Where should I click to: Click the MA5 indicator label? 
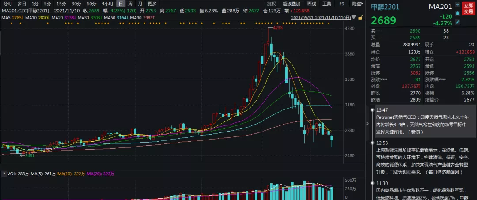pyautogui.click(x=6, y=17)
